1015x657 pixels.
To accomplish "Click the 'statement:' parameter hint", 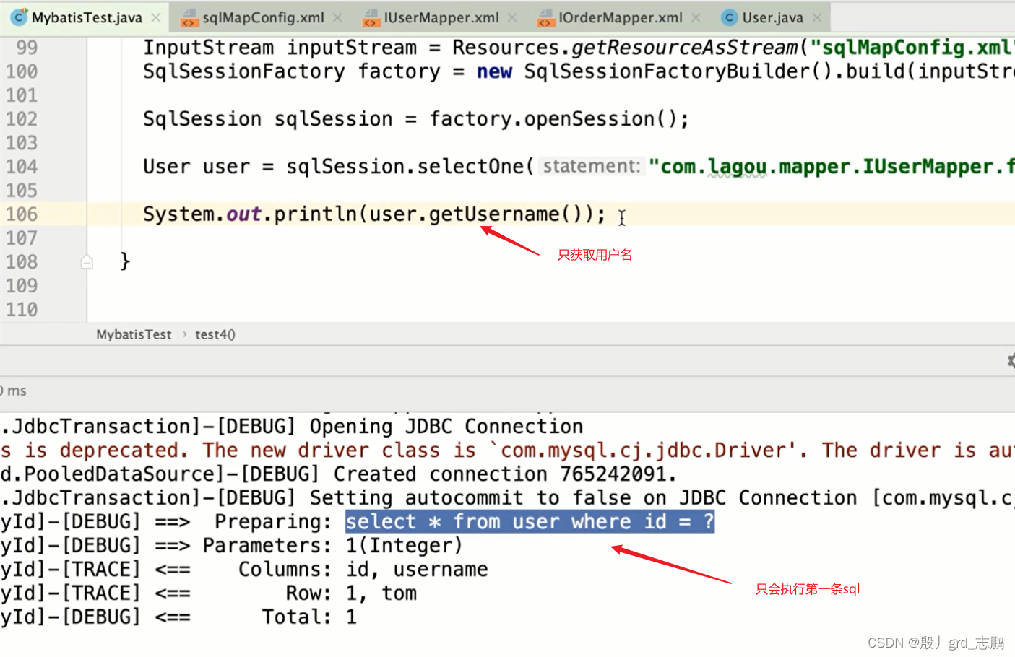I will coord(591,167).
